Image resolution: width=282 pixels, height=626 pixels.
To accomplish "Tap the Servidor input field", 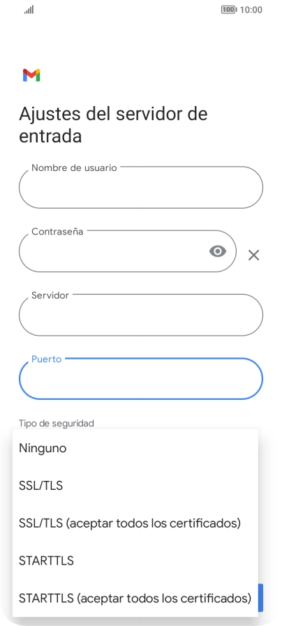I will (141, 315).
